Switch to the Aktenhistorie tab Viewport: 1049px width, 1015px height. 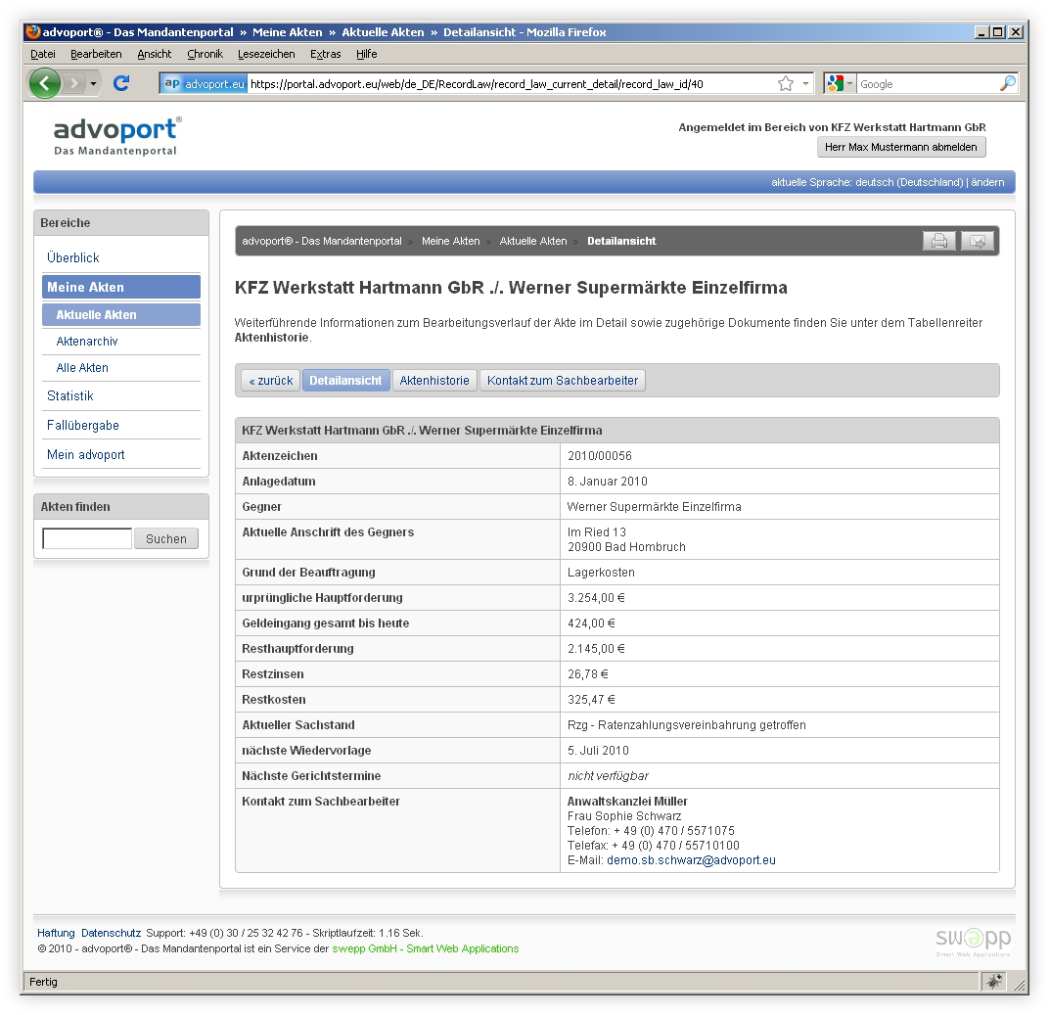[434, 380]
